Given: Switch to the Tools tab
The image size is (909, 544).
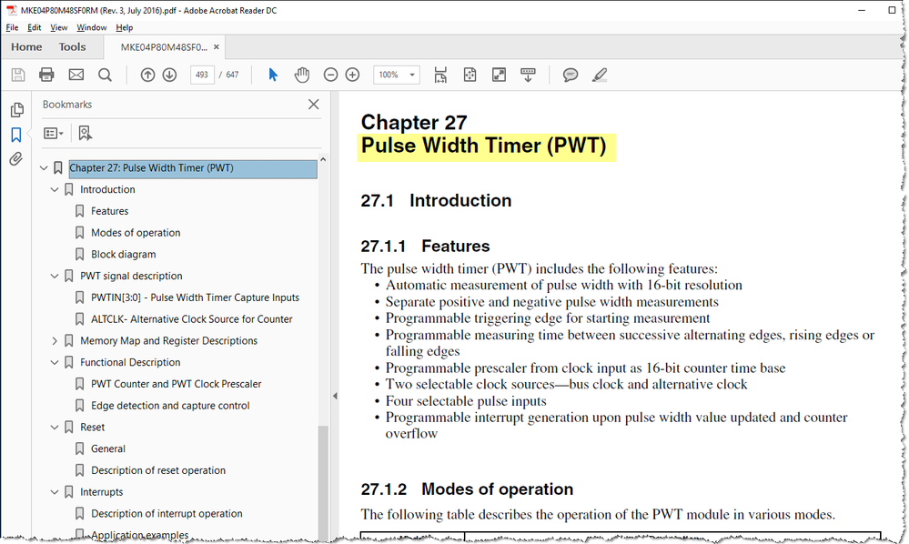Looking at the screenshot, I should pyautogui.click(x=72, y=47).
